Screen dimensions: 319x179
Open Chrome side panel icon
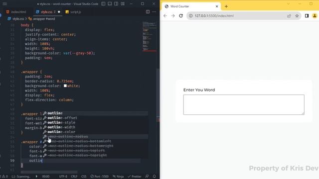point(307,16)
